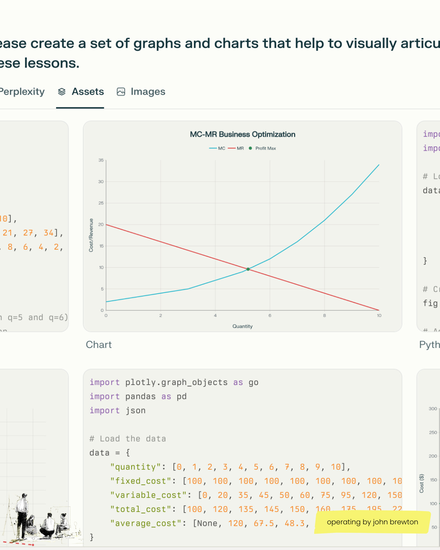Click the 'Chart' label under the graph
Screen dimensions: 440x550
[x=99, y=345]
